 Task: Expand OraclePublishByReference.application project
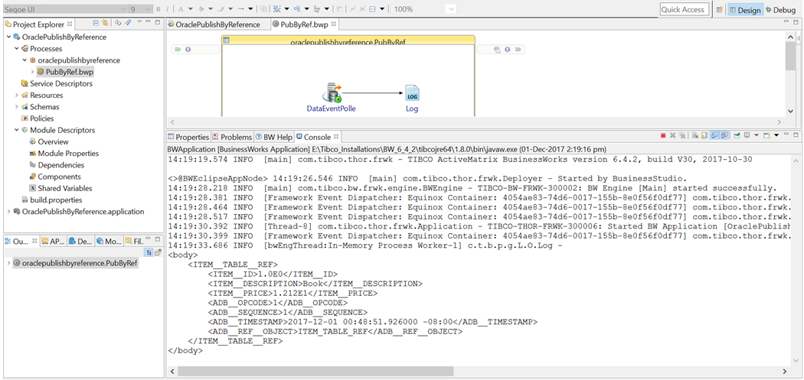pos(8,211)
